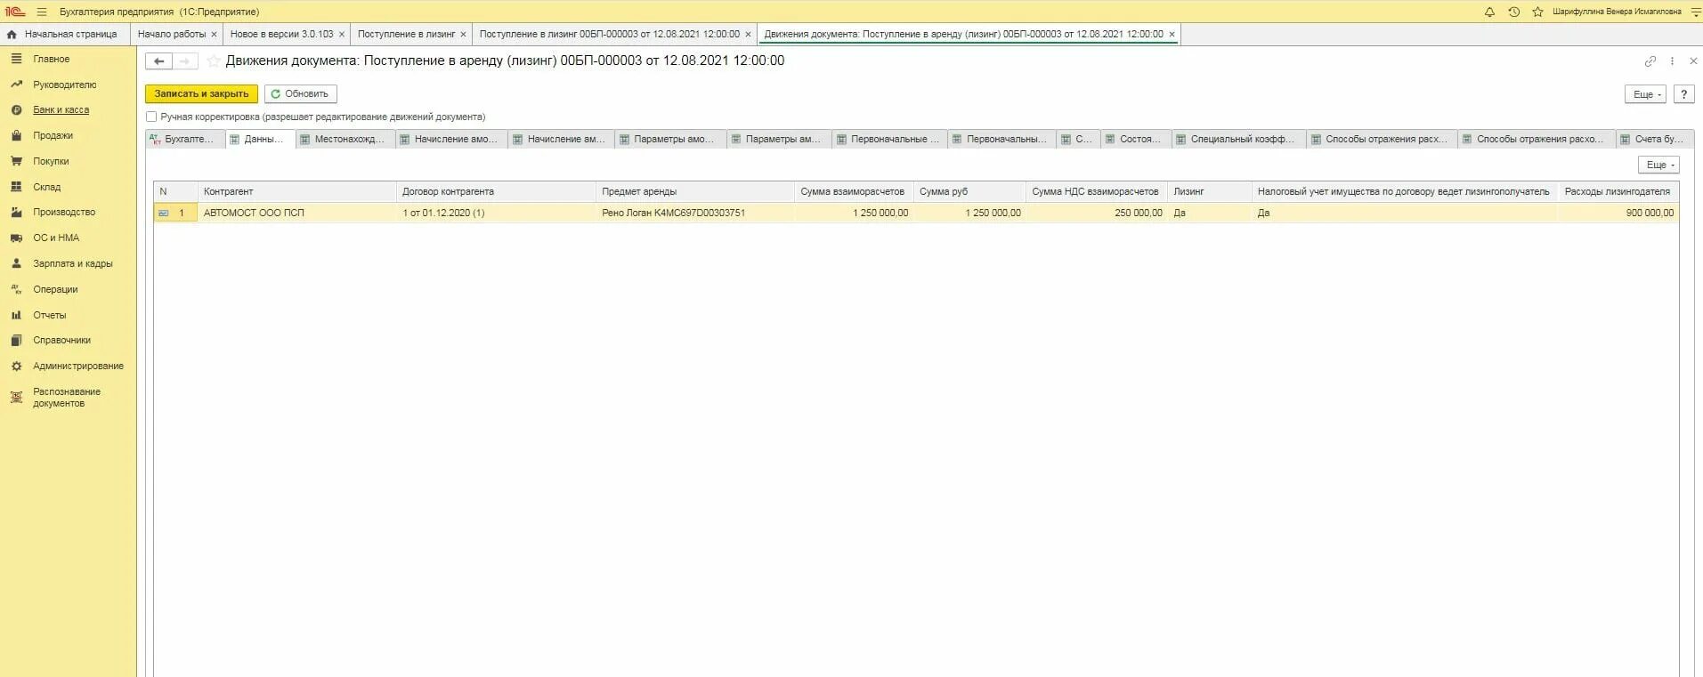Open Руководителю section
This screenshot has height=677, width=1703.
[64, 85]
